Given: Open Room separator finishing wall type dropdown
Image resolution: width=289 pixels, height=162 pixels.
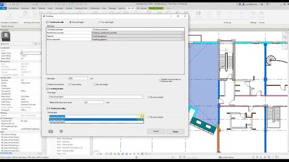Looking at the screenshot, I should tap(182, 40).
